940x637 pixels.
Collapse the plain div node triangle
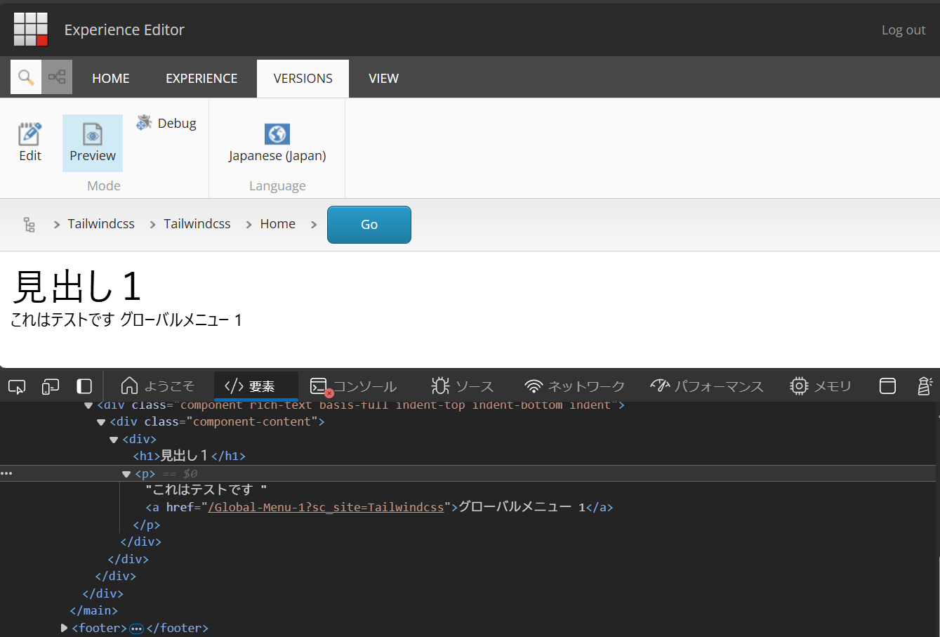114,440
